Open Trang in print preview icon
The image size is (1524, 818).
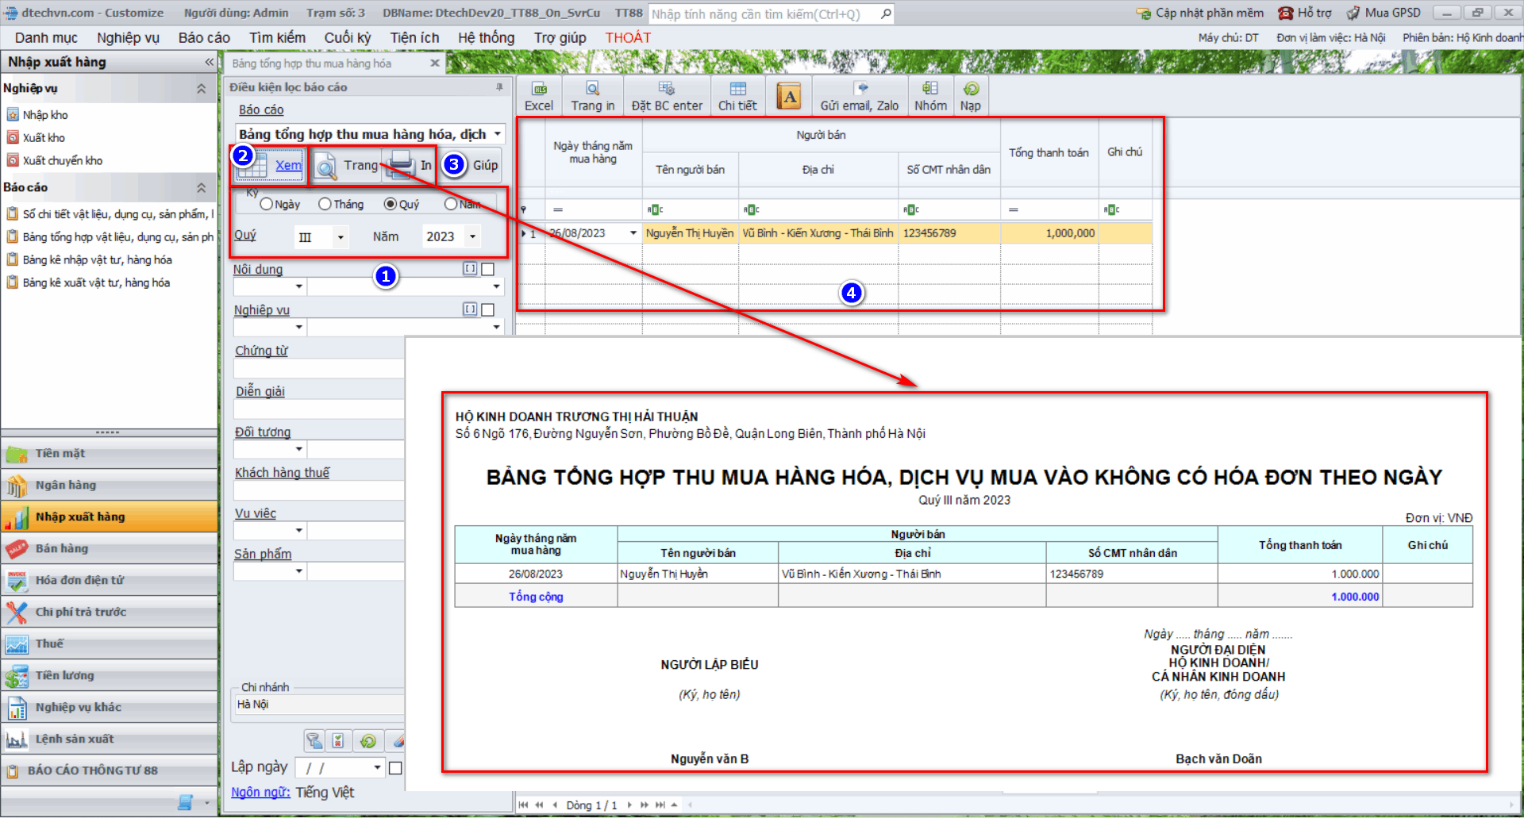[592, 96]
